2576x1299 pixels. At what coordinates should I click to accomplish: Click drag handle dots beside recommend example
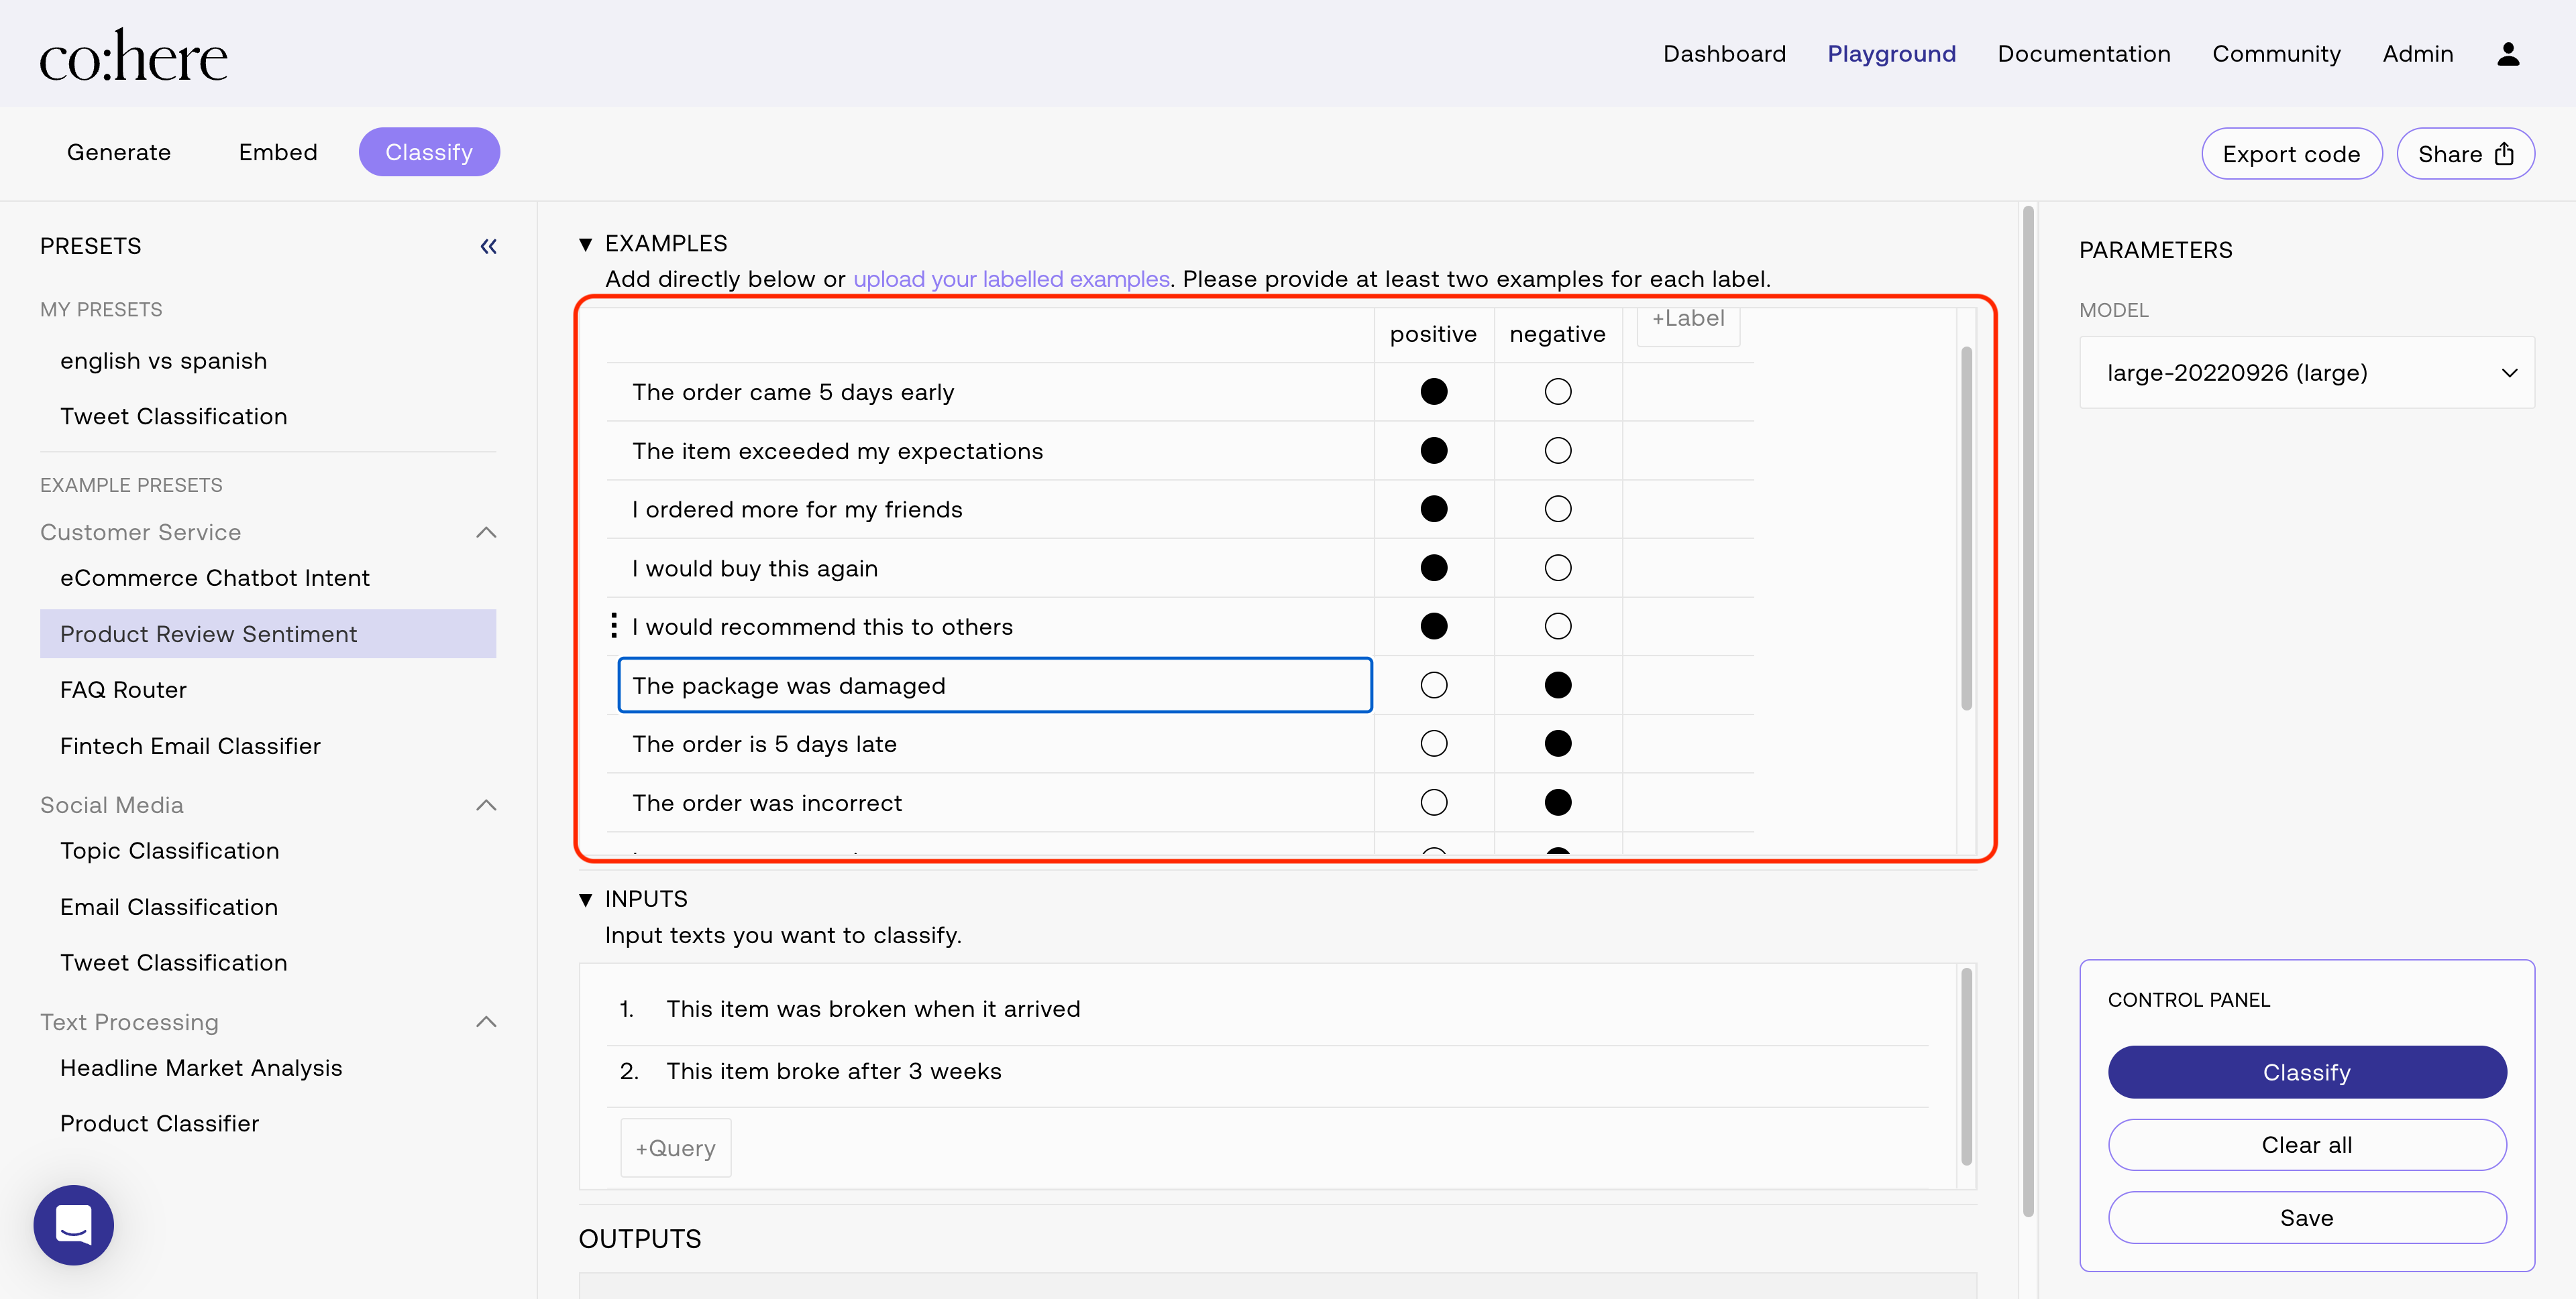tap(614, 627)
